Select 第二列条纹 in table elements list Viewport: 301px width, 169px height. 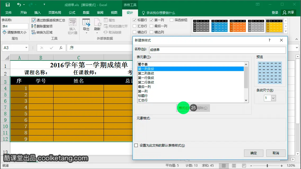pyautogui.click(x=191, y=73)
